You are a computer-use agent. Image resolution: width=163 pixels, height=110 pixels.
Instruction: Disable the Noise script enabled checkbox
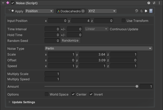pos(13,3)
